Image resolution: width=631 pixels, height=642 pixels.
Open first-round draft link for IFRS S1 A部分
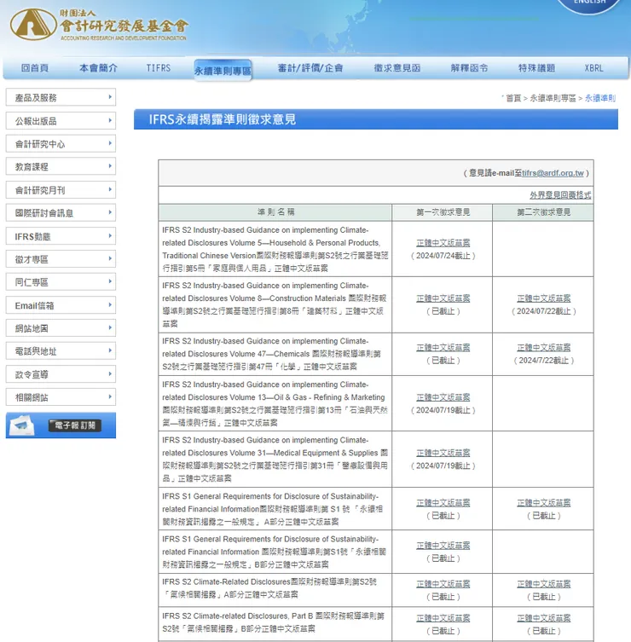point(443,503)
